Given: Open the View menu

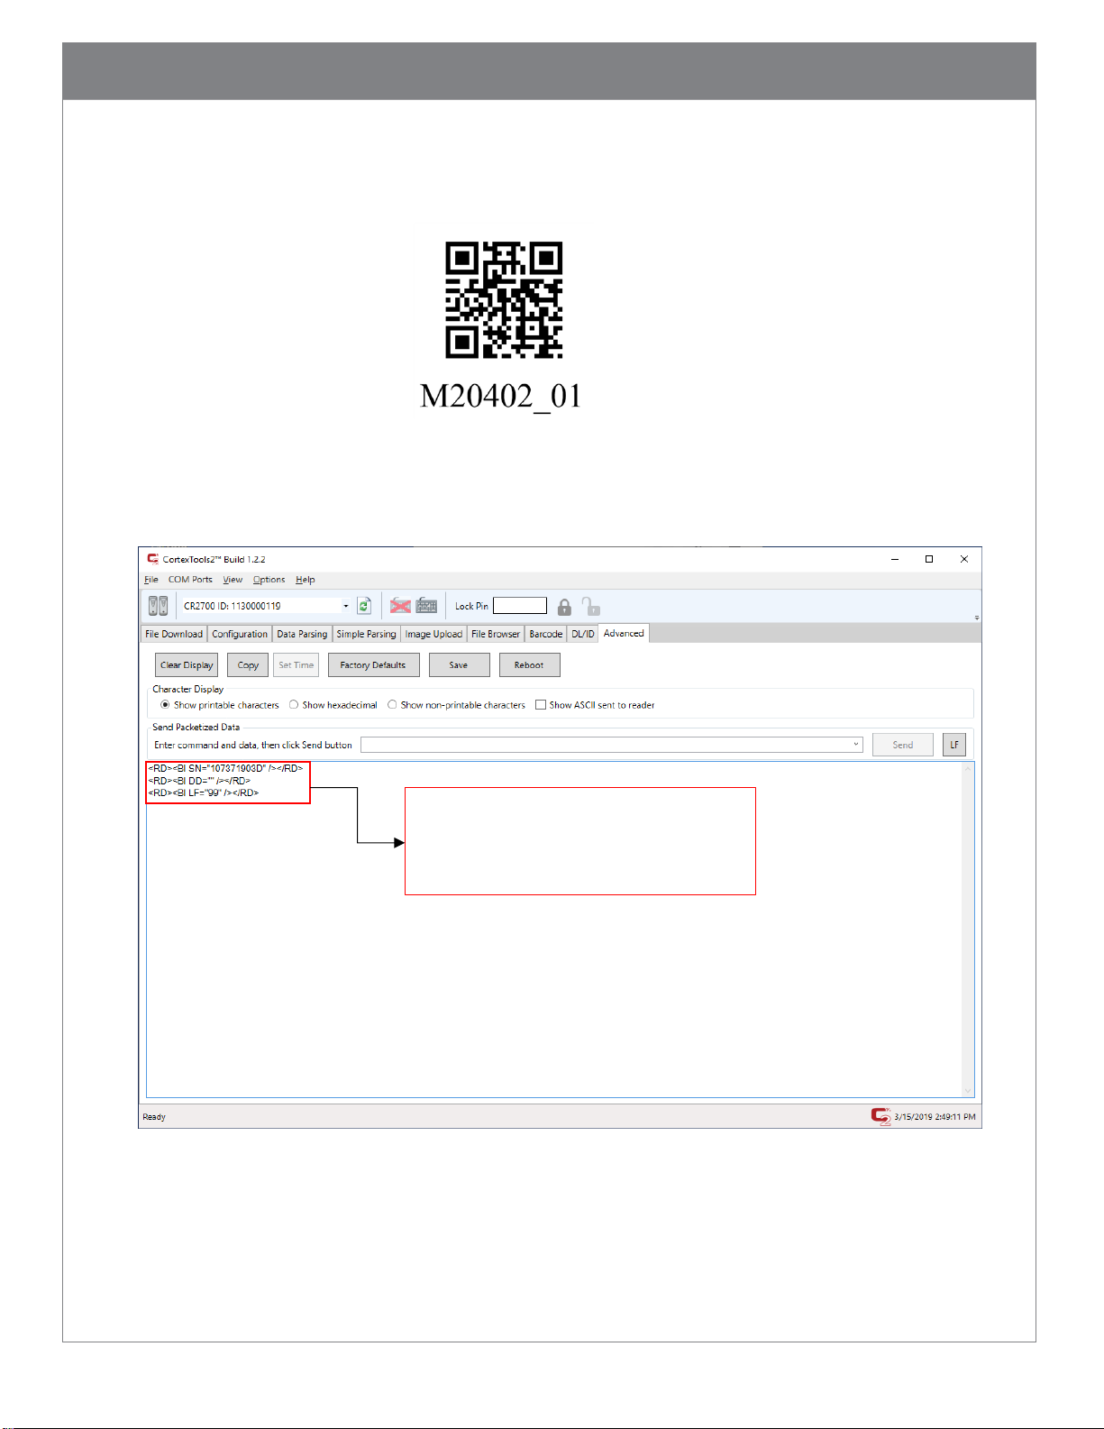Looking at the screenshot, I should click(x=233, y=580).
